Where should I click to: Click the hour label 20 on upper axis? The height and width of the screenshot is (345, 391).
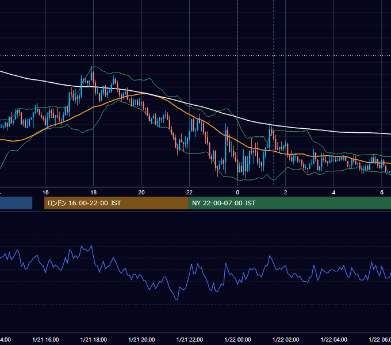141,193
